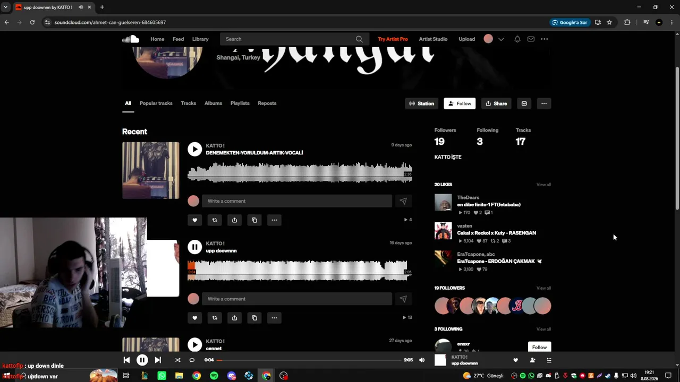The width and height of the screenshot is (680, 382).
Task: Play the cennet track
Action: 195,345
